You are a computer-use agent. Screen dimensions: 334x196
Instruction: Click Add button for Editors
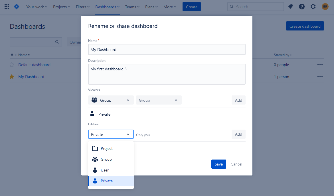click(238, 134)
